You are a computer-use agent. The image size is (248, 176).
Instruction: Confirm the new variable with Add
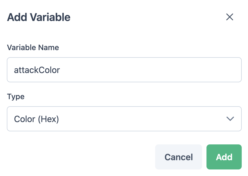[x=224, y=157]
